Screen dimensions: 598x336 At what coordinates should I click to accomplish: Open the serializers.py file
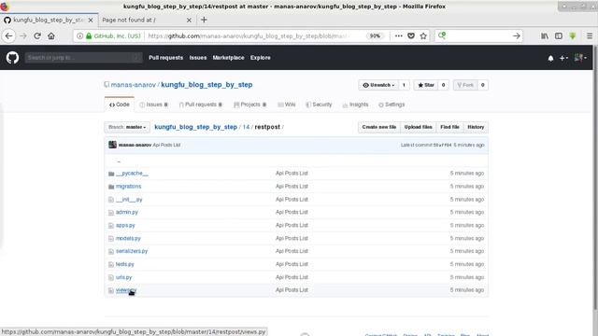point(132,251)
